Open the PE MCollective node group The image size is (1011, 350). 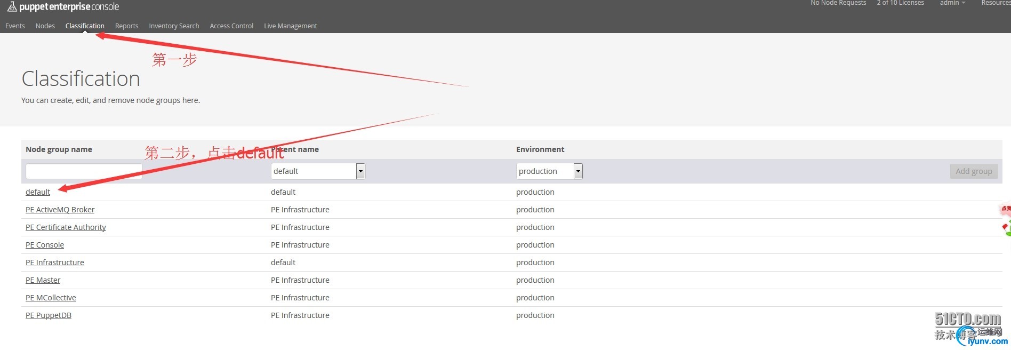tap(51, 298)
